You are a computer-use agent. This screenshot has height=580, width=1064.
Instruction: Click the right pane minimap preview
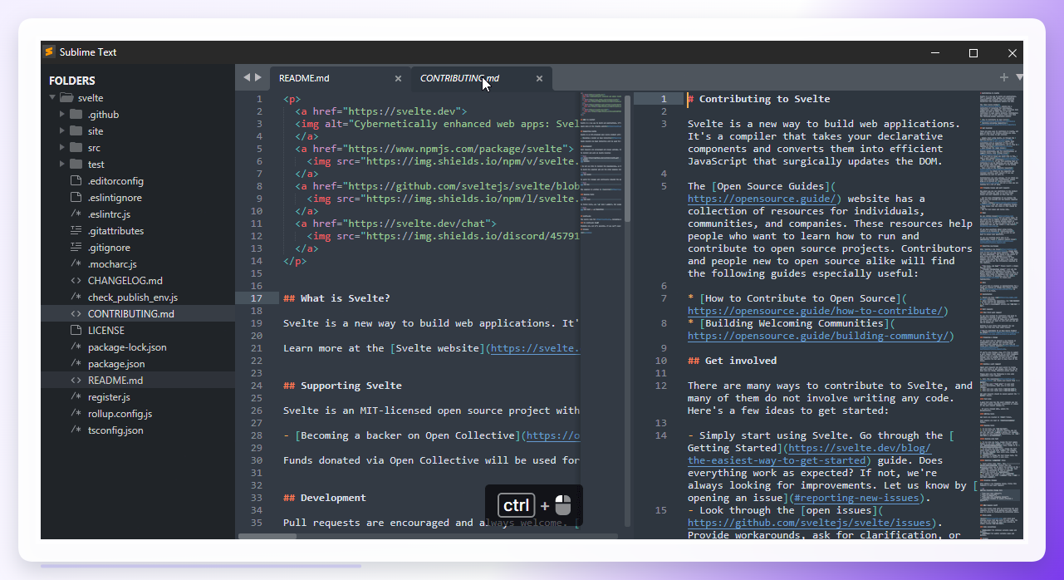999,315
